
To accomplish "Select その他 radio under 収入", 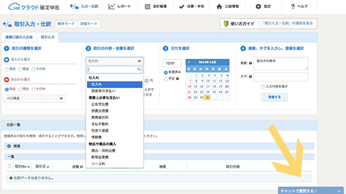I will click(x=34, y=70).
